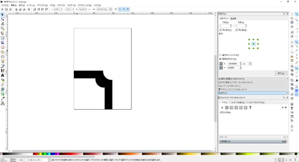Select the Pencil freehand tool
299x162 pixels.
click(x=3, y=61)
